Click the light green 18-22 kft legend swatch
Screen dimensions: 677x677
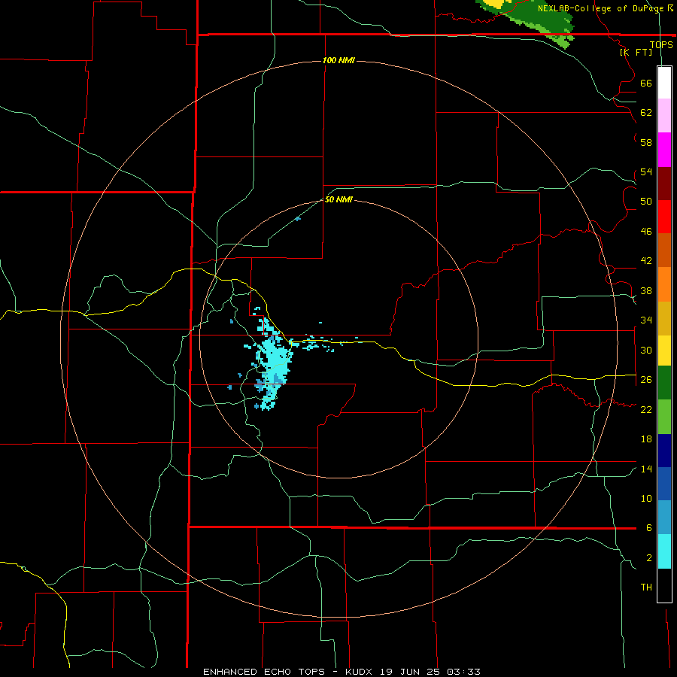click(x=664, y=417)
